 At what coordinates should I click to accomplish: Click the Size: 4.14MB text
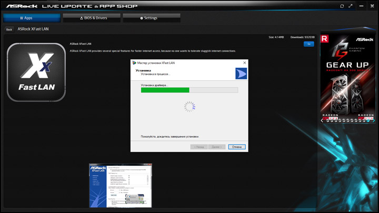point(276,37)
